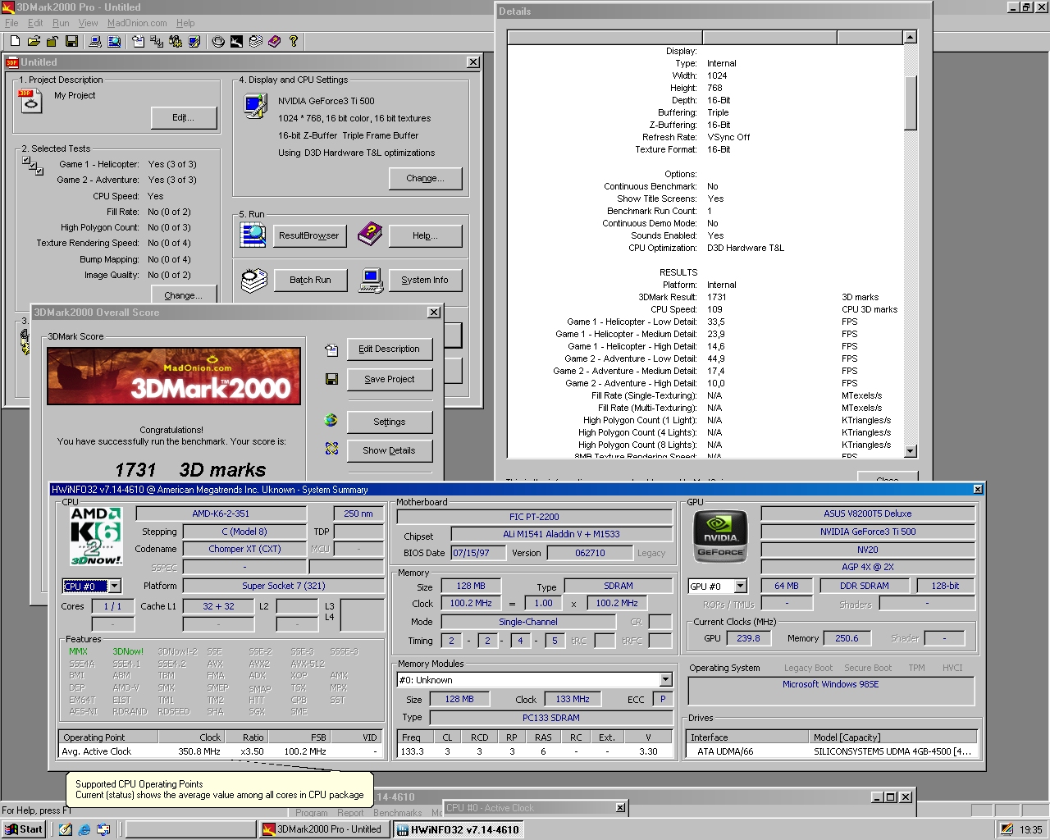
Task: Open the MadOnion.com menu
Action: (137, 23)
